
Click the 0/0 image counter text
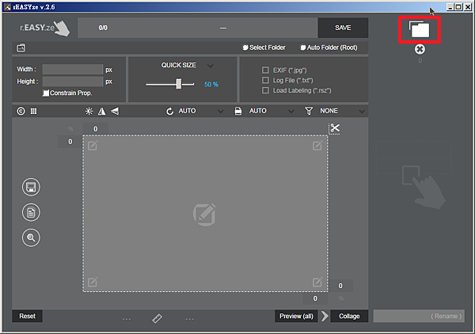[x=103, y=28]
